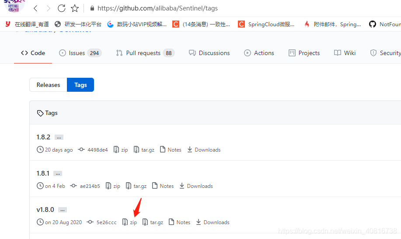401x239 pixels.
Task: Click the notes file icon for 1.8.1
Action: tap(155, 186)
